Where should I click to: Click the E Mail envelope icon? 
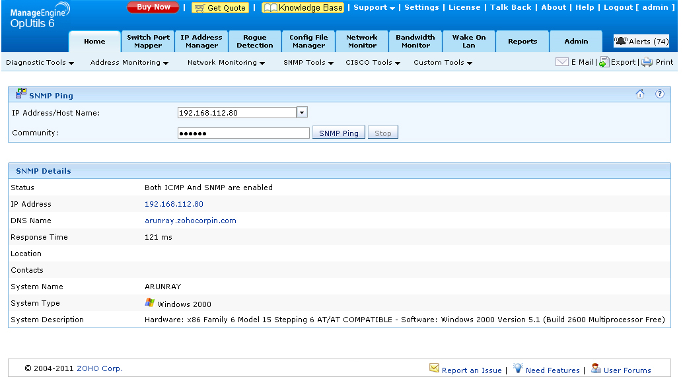click(x=562, y=62)
